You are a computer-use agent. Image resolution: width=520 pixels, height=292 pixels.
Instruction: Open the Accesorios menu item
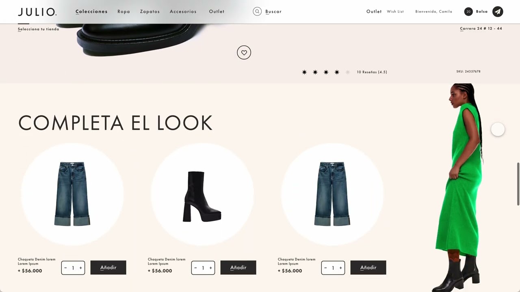(x=183, y=11)
